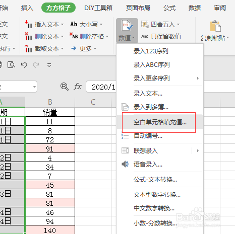Select column B header
Screen dimensions: 235x234
coord(50,102)
